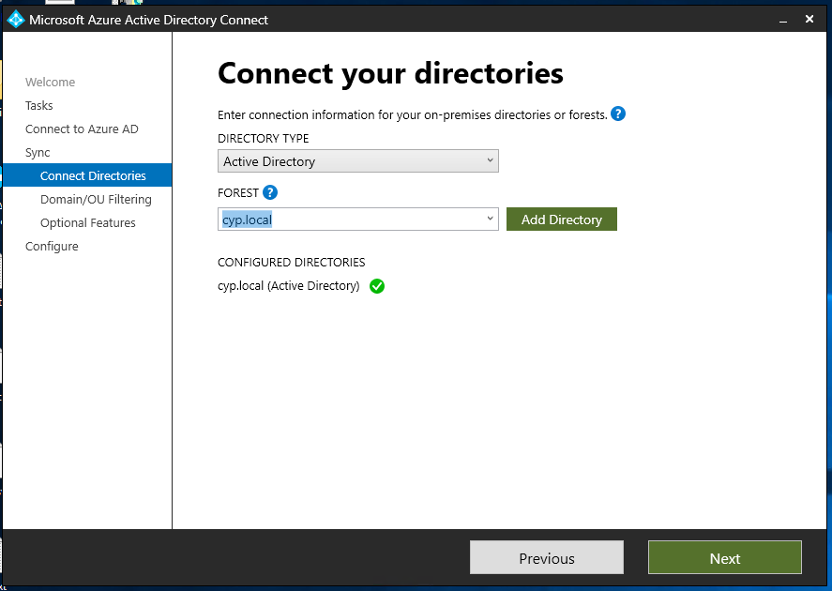This screenshot has height=591, width=832.
Task: Select Sync step in sidebar
Action: coord(38,153)
